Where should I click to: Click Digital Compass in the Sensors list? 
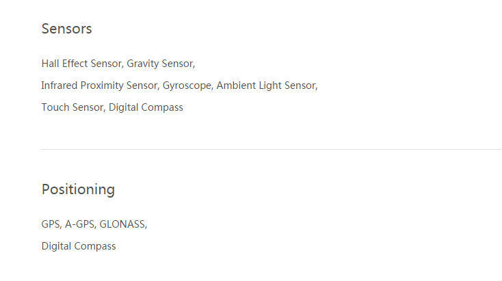pos(146,107)
